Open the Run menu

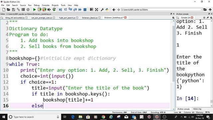[x=30, y=5]
